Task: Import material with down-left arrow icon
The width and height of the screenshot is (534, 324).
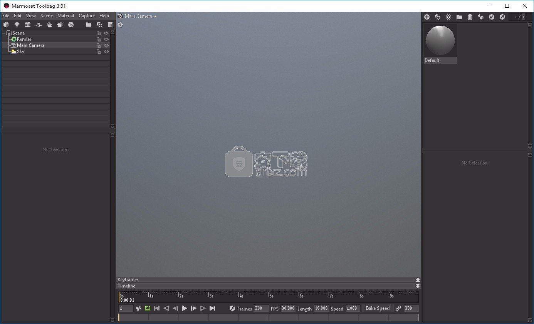Action: [x=492, y=17]
